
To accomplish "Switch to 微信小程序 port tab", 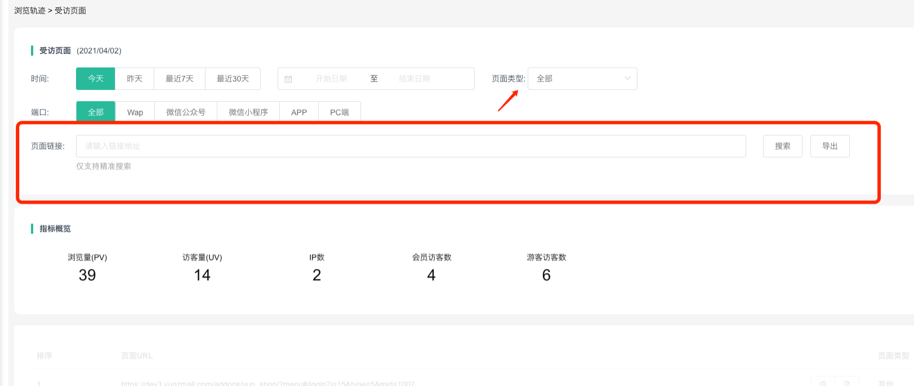I will pyautogui.click(x=248, y=112).
